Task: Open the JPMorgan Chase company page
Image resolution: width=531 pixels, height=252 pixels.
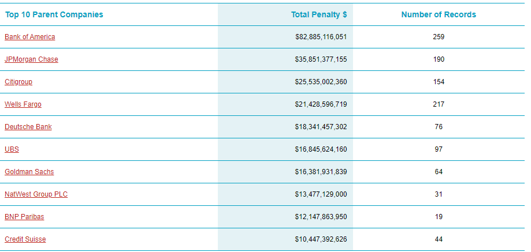Action: pyautogui.click(x=32, y=59)
